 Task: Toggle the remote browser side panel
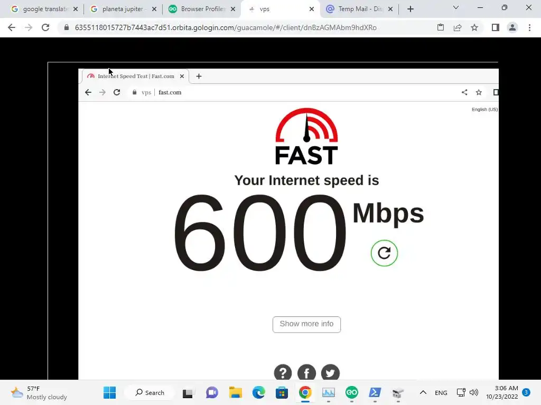496,92
